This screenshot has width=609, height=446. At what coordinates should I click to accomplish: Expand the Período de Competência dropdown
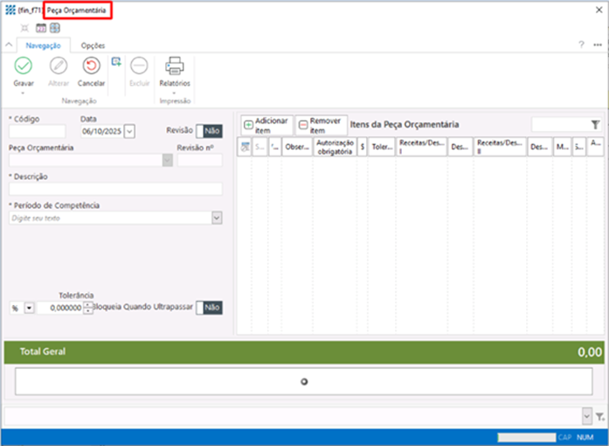tap(216, 218)
